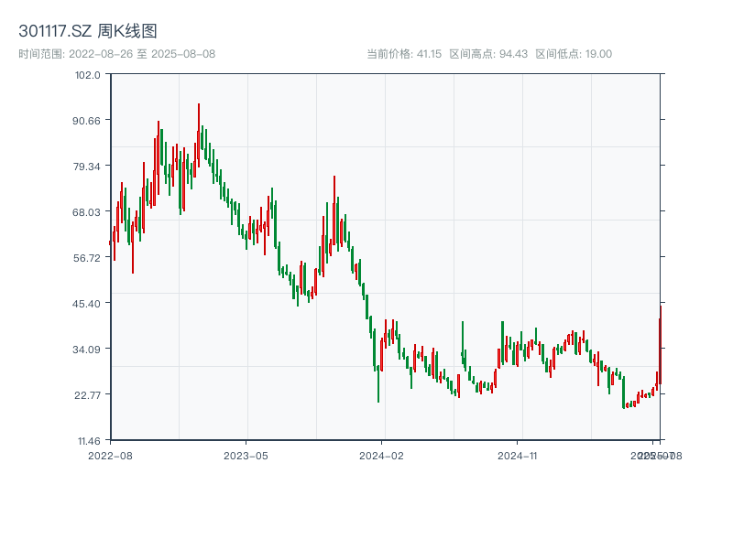Click the 2023-05 x-axis date label

click(246, 454)
